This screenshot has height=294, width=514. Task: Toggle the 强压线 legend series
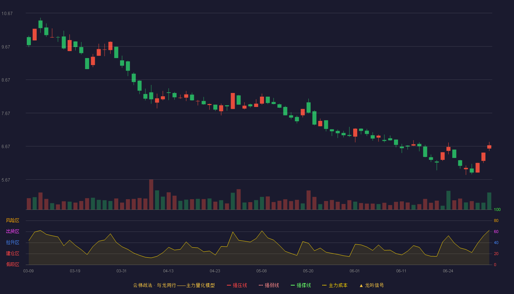point(237,285)
